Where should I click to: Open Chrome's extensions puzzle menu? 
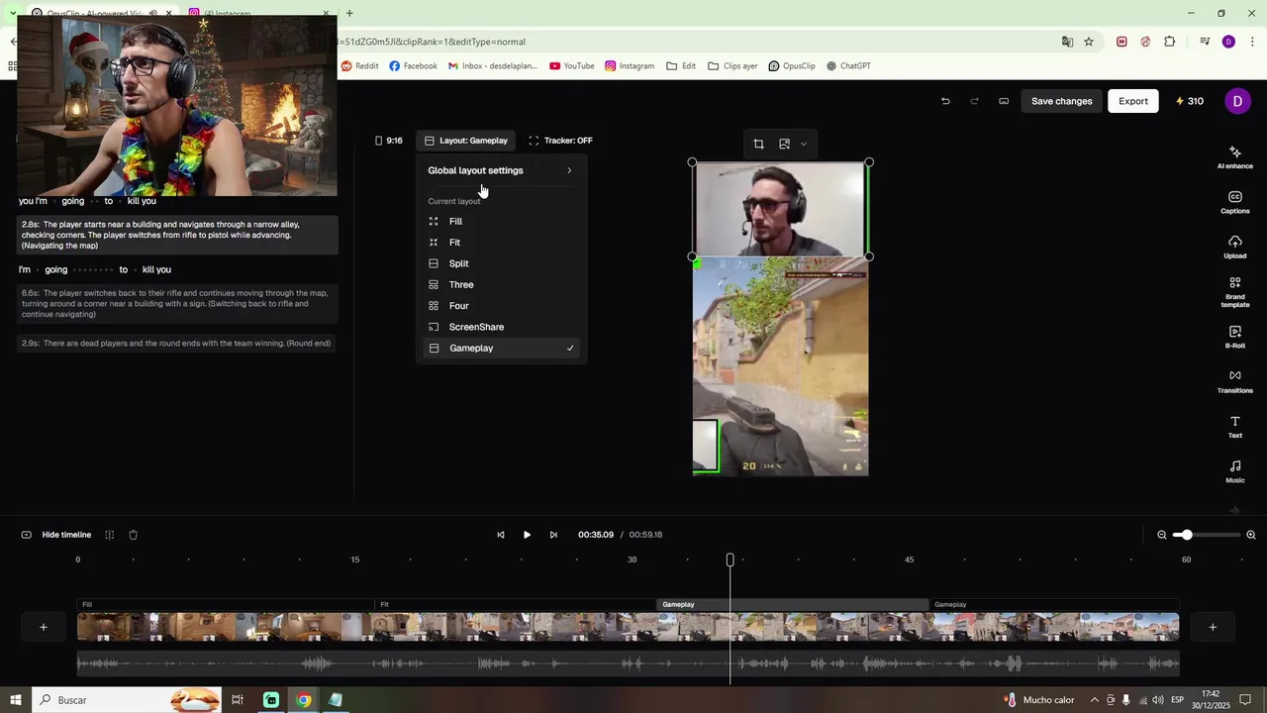[1170, 42]
